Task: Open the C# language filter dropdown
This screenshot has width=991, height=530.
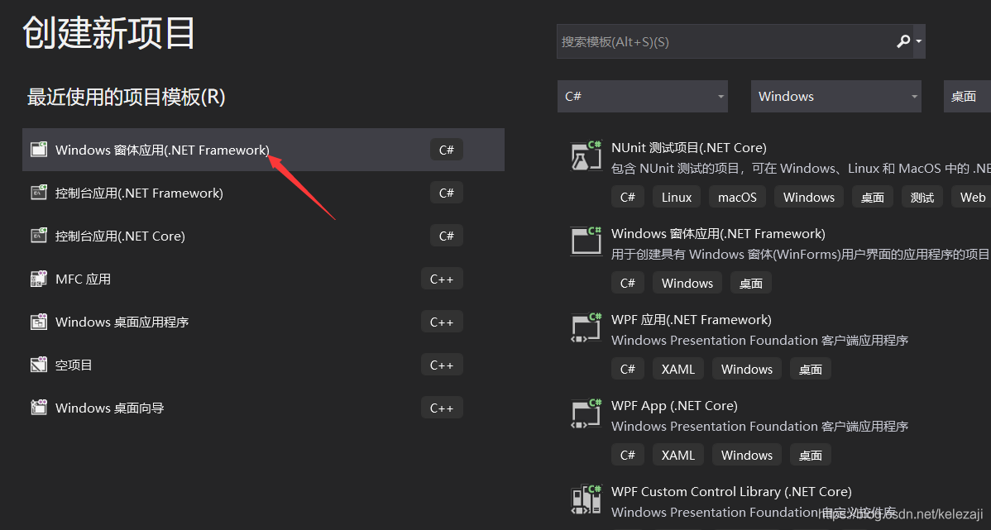Action: pyautogui.click(x=643, y=96)
